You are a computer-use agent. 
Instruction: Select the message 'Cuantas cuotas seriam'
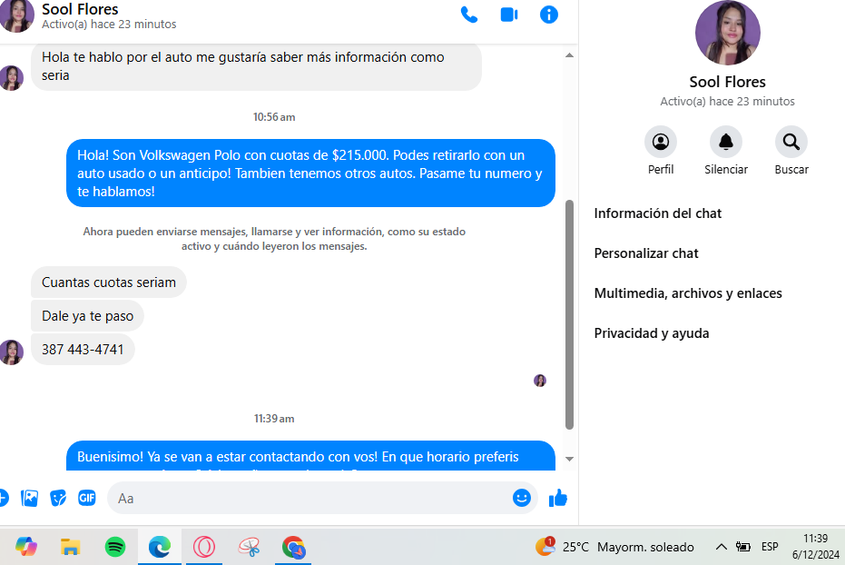pyautogui.click(x=108, y=282)
